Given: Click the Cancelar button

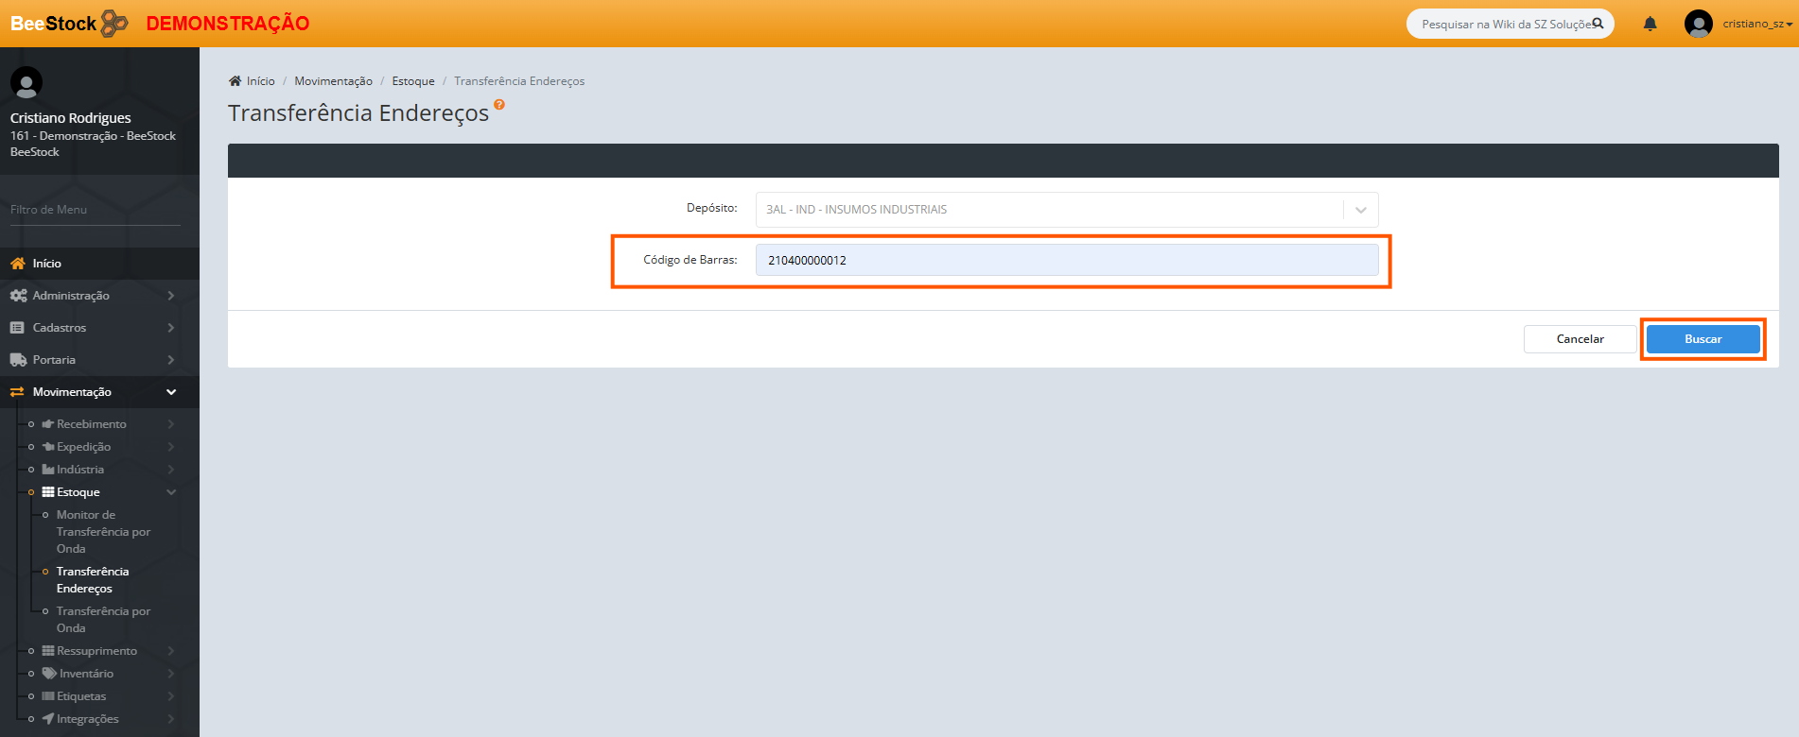Looking at the screenshot, I should (1580, 339).
